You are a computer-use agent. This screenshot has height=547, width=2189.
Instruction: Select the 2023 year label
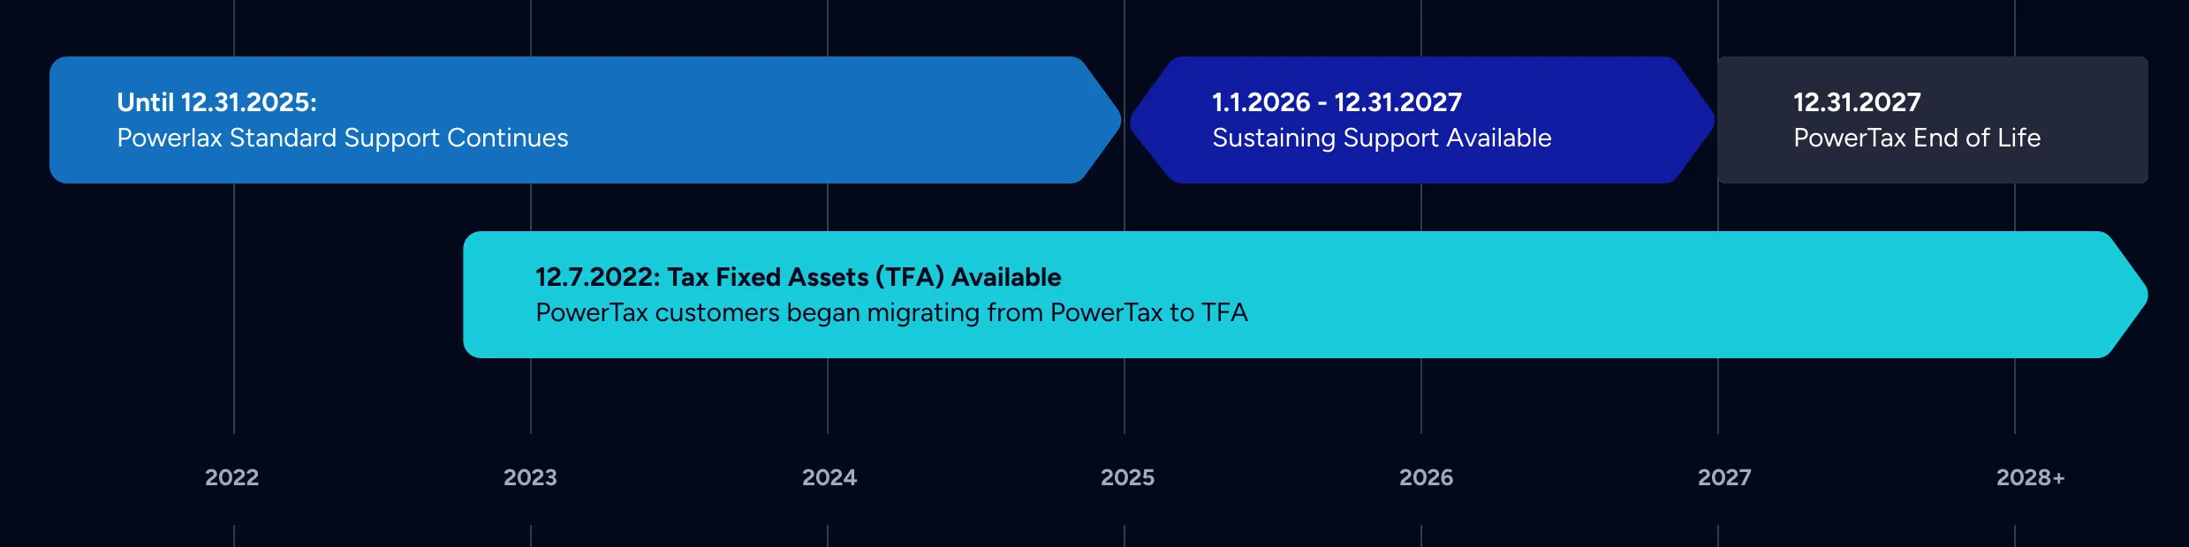pyautogui.click(x=530, y=477)
